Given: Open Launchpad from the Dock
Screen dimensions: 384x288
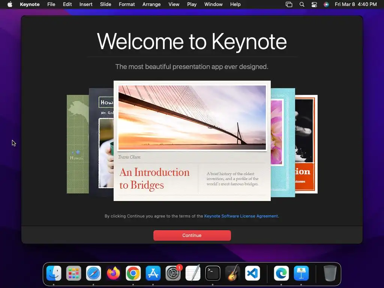Looking at the screenshot, I should pyautogui.click(x=73, y=273).
